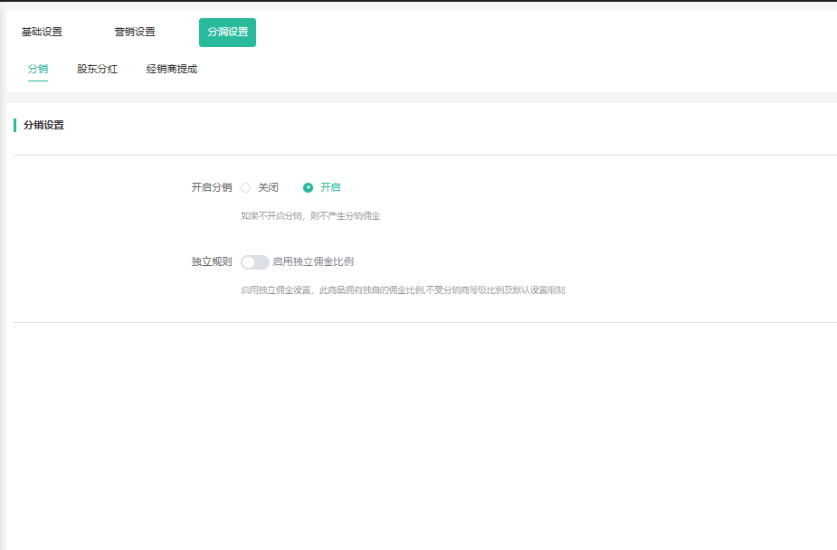Click the 启用独立佣金设置 description text
837x550 pixels.
click(x=403, y=290)
